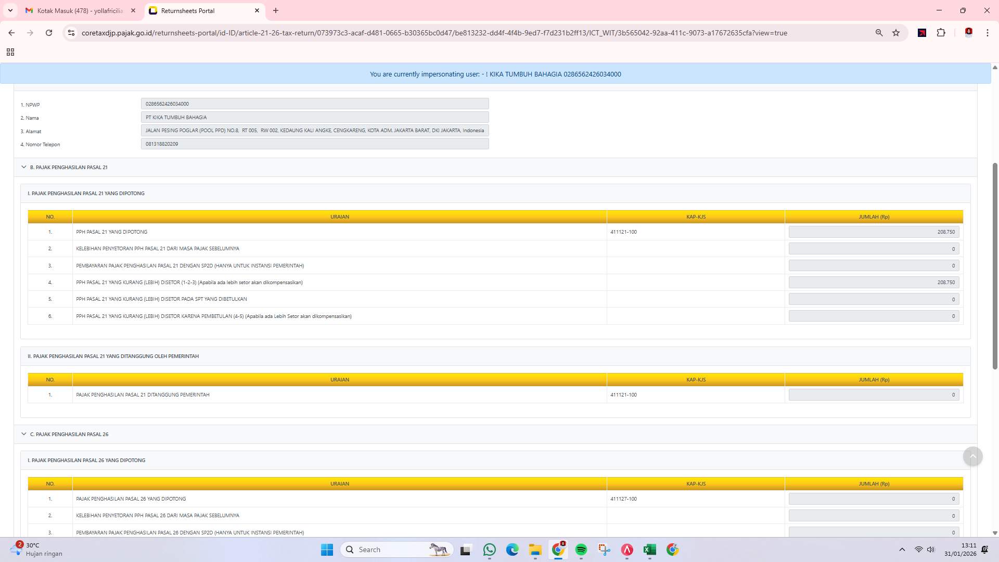Click the NPWP input field
This screenshot has width=999, height=562.
(314, 104)
